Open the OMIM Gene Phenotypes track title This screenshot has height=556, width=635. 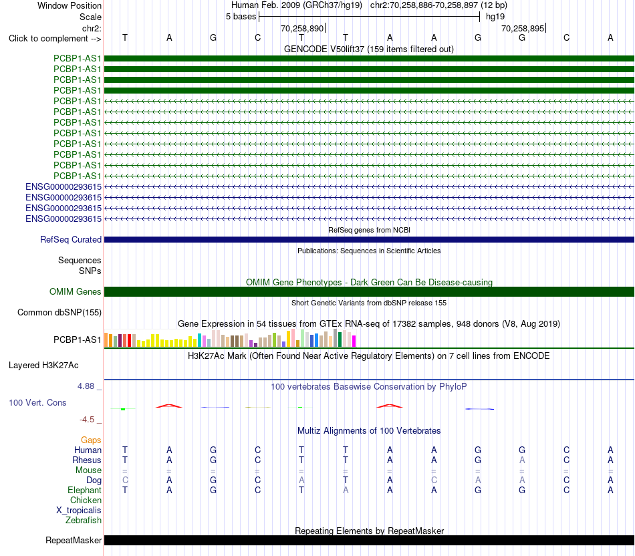click(x=369, y=282)
